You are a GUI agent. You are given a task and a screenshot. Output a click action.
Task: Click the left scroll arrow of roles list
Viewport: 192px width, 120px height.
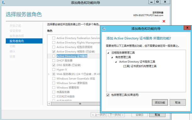49,104
